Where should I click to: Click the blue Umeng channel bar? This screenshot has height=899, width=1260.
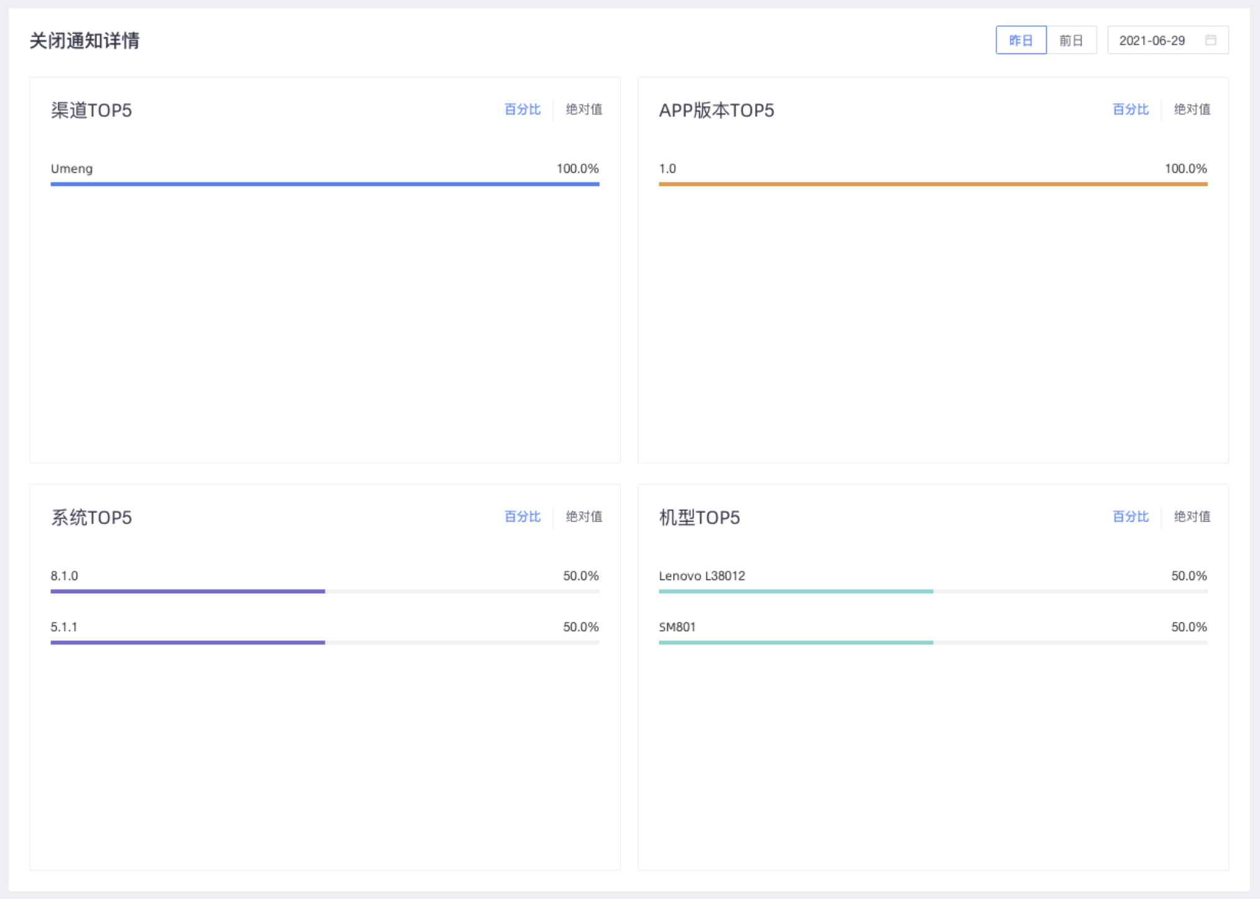coord(325,184)
